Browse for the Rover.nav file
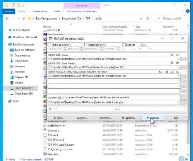 coord(184,76)
